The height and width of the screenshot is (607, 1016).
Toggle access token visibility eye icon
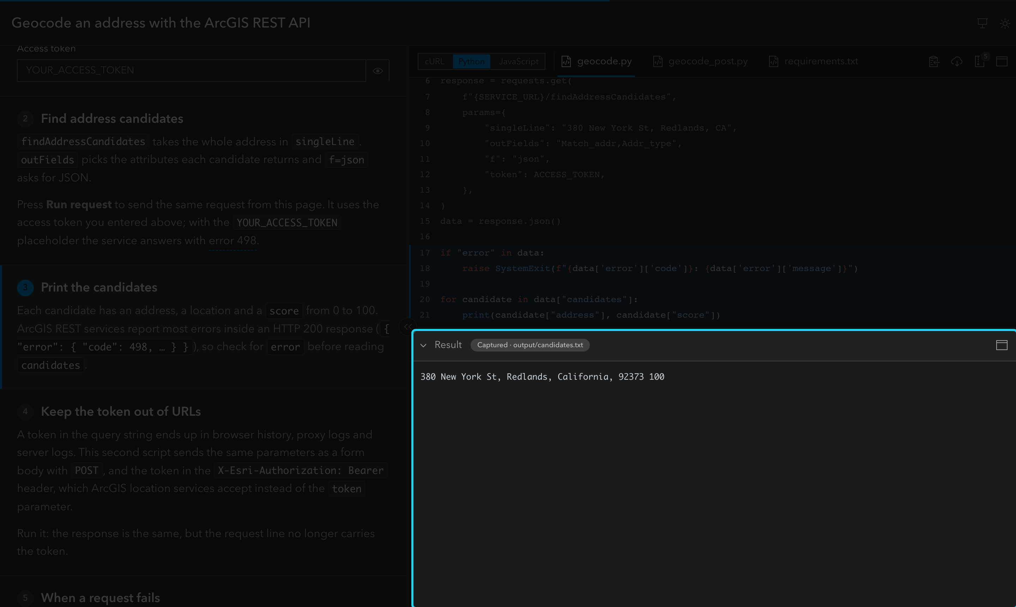pos(377,70)
